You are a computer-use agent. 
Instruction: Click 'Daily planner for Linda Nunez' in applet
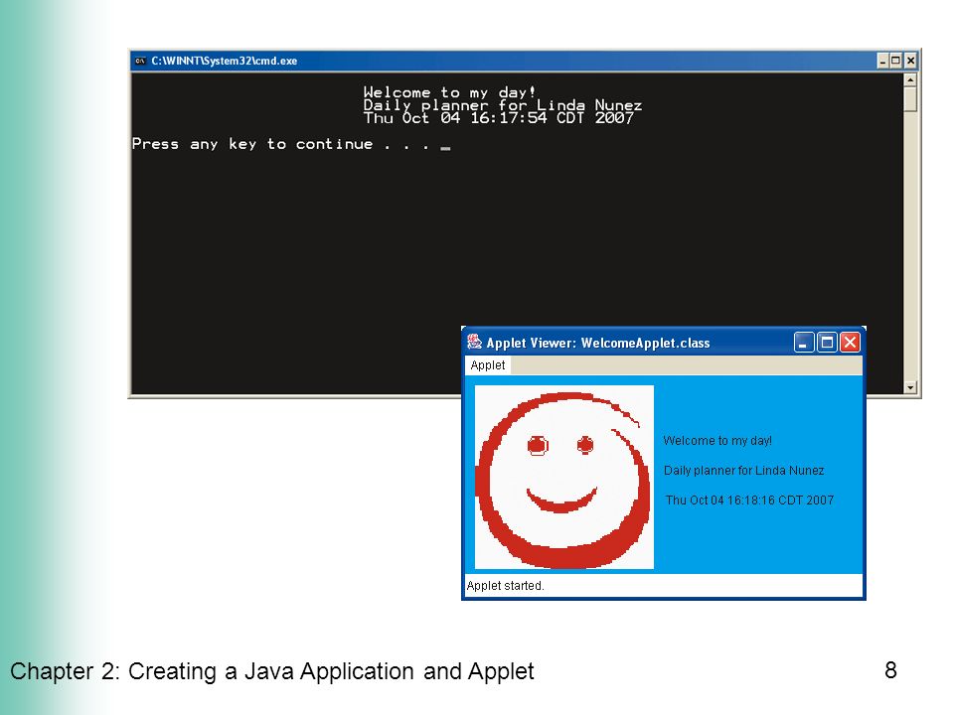[743, 471]
